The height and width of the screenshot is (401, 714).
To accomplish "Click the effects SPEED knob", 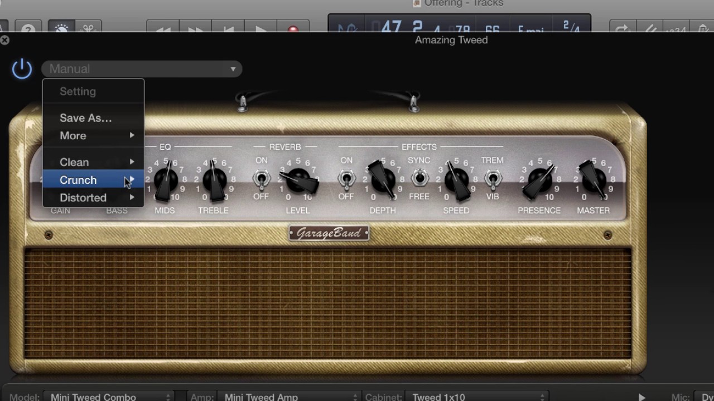I will coord(457,180).
